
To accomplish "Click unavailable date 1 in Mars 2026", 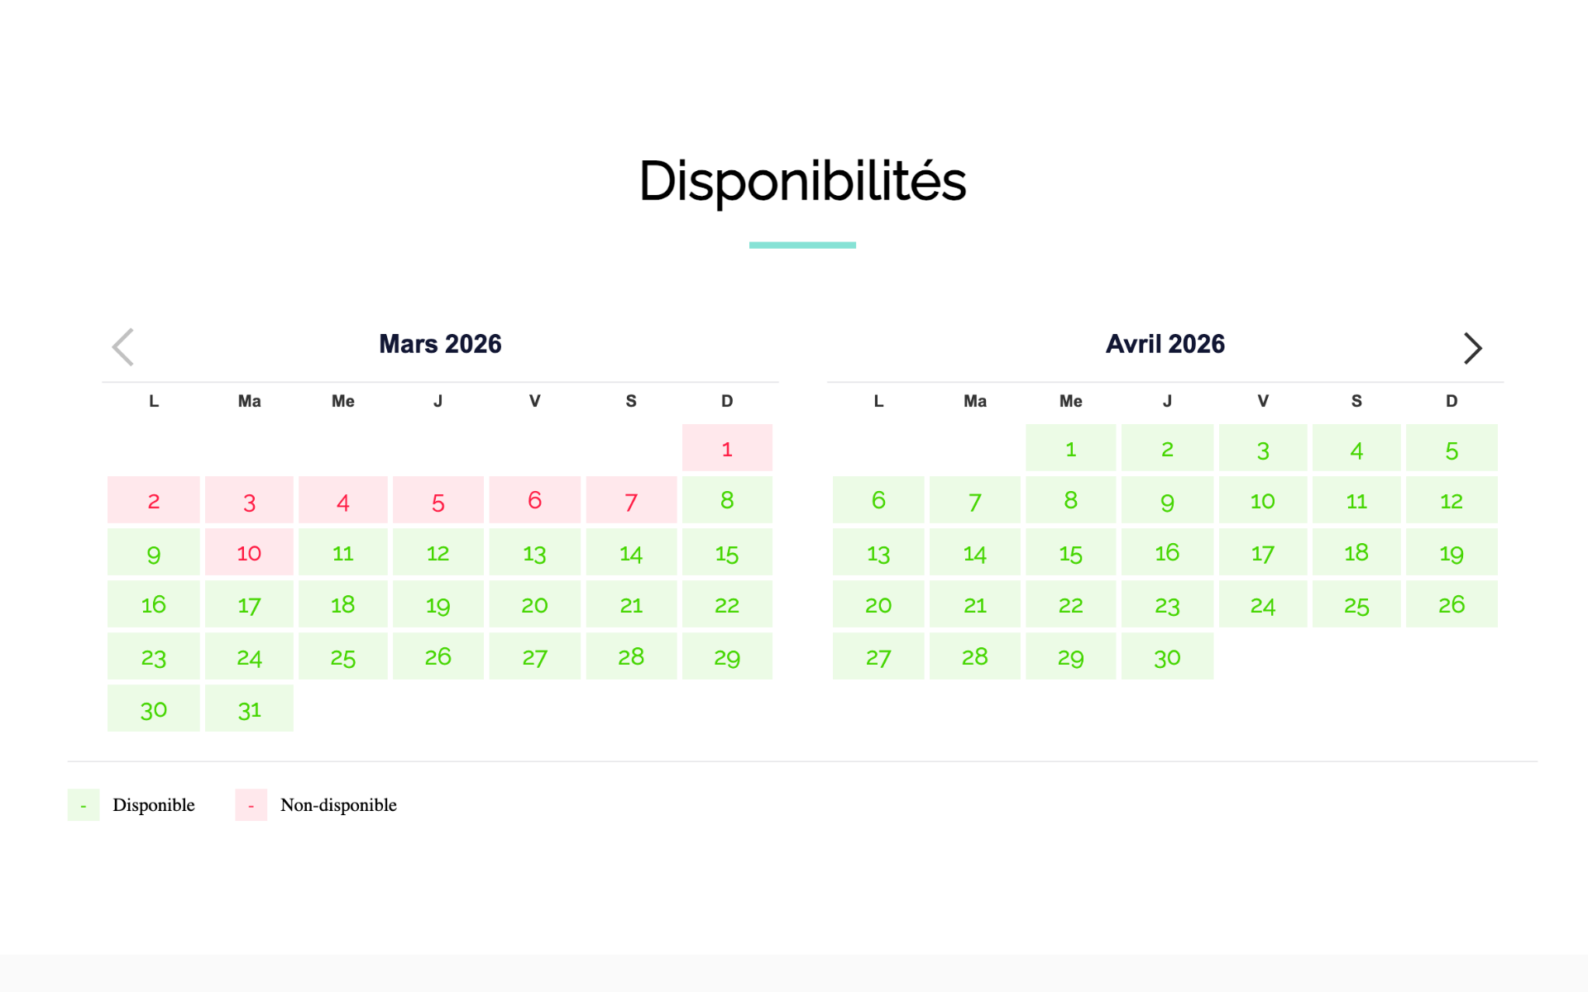I will pos(727,448).
